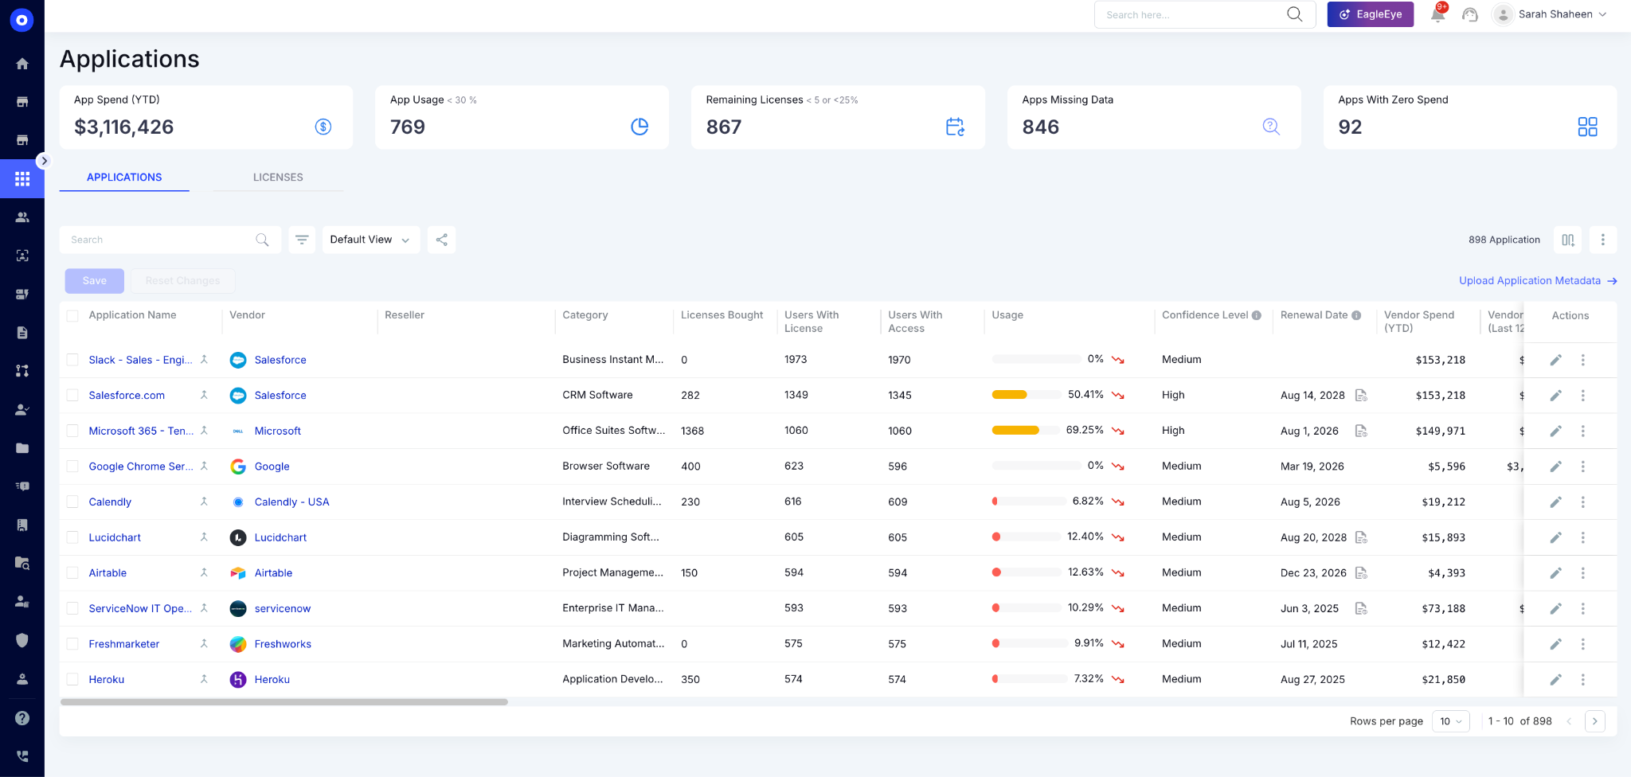Click the folder icon in sidebar

tap(22, 448)
